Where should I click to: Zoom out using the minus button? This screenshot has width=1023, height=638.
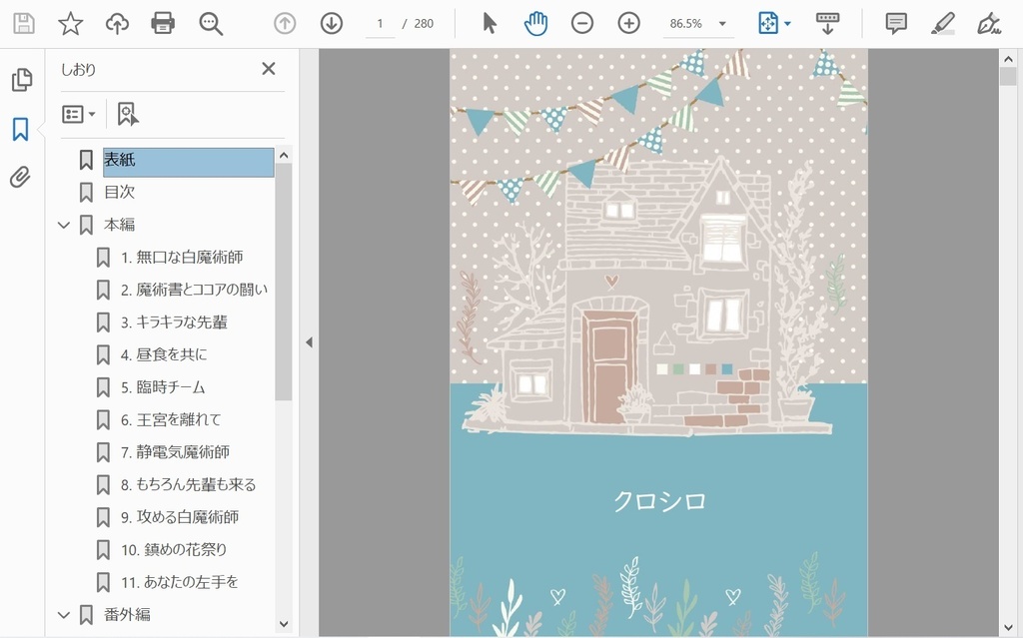tap(582, 22)
